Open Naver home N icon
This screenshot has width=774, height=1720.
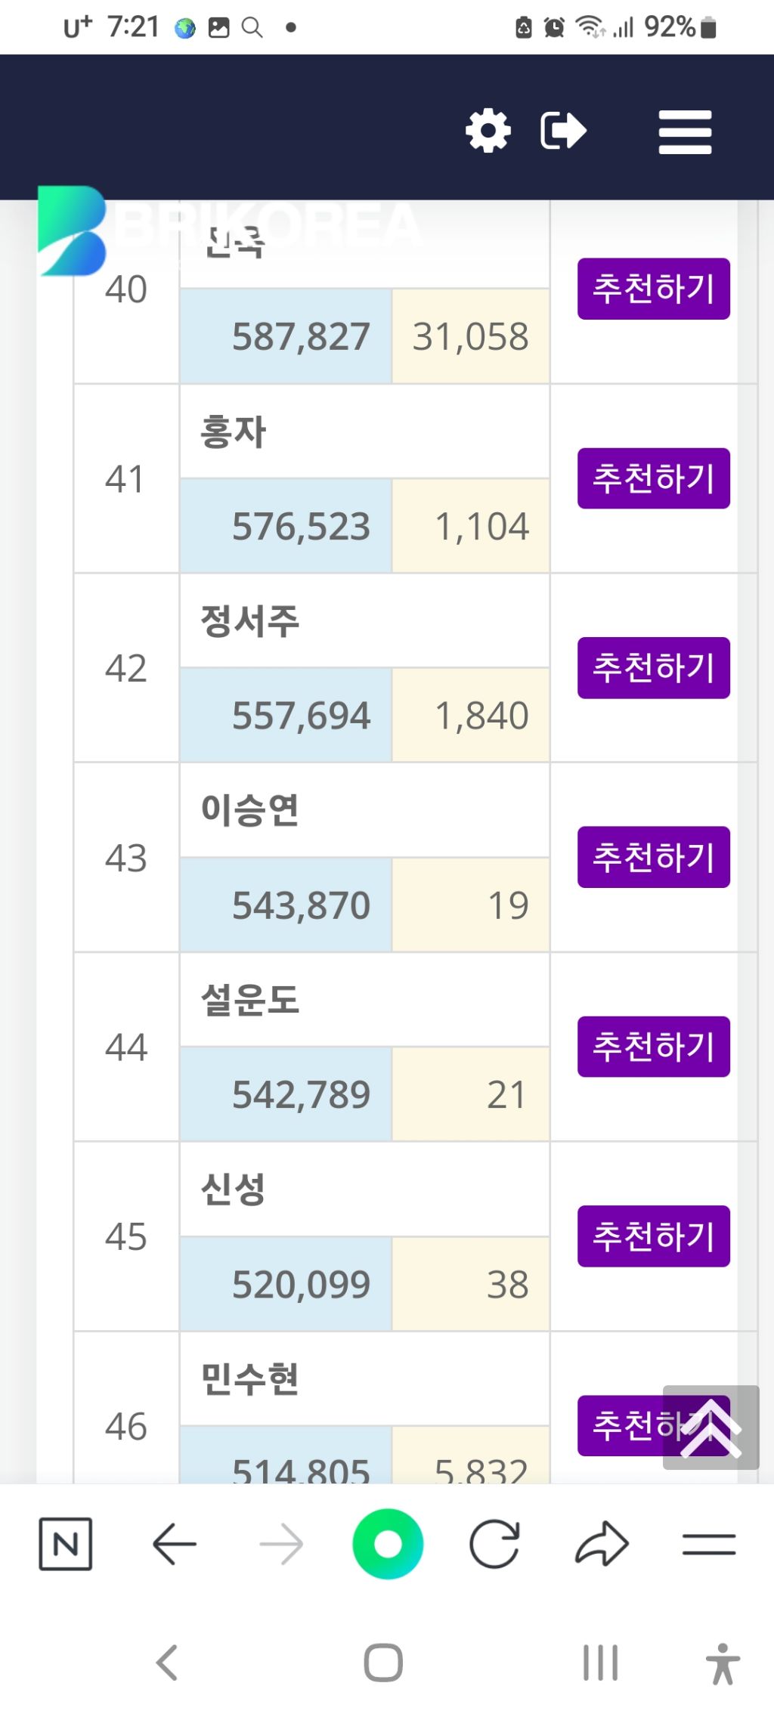click(66, 1543)
